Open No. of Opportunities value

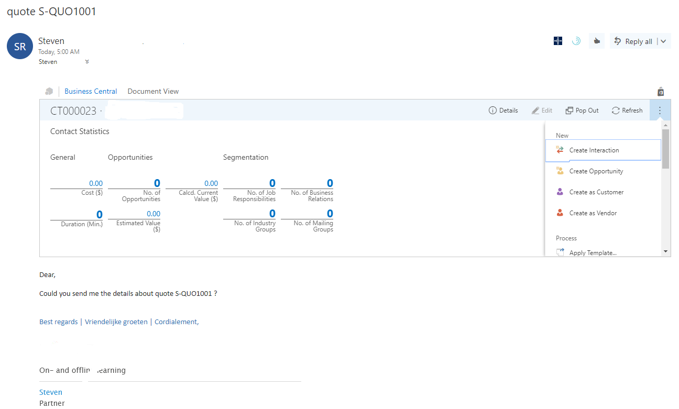[157, 183]
